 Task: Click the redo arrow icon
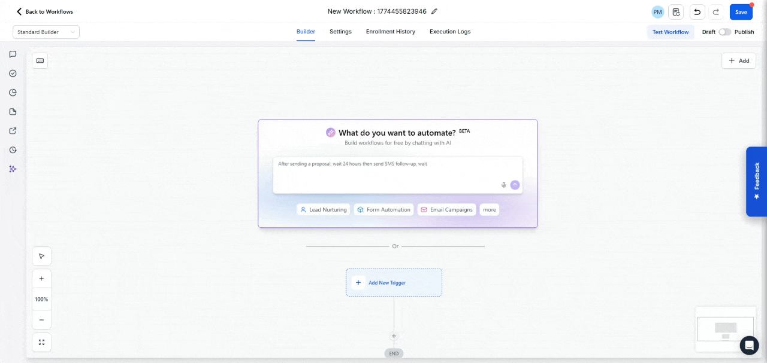coord(715,12)
